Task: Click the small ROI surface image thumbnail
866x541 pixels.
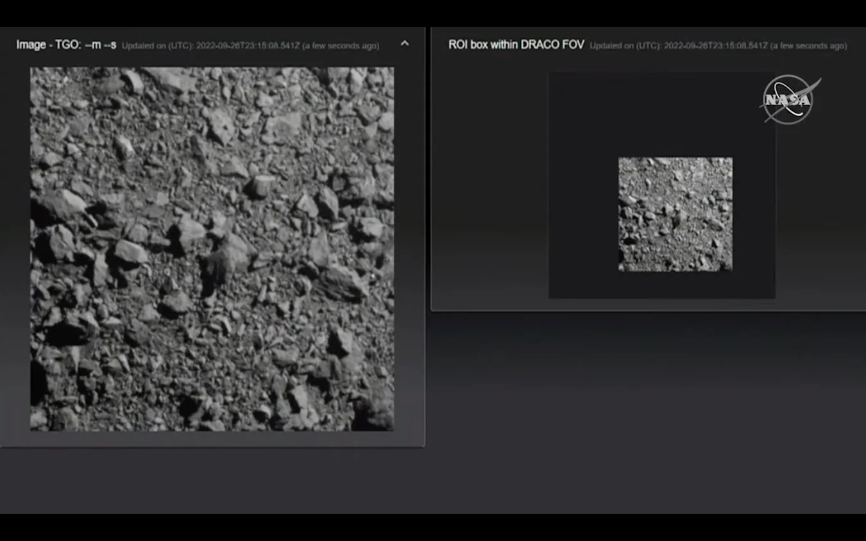Action: coord(675,214)
